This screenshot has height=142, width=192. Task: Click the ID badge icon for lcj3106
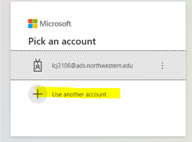pyautogui.click(x=38, y=66)
